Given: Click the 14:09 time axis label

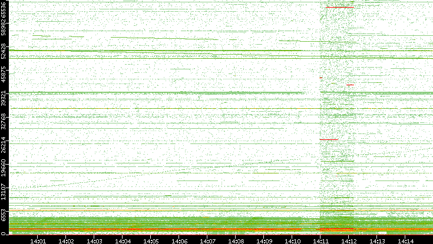Looking at the screenshot, I should point(264,240).
